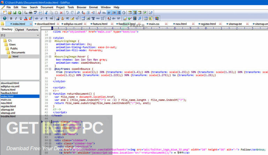Toggle the auto indent toolbar button

coord(114,13)
